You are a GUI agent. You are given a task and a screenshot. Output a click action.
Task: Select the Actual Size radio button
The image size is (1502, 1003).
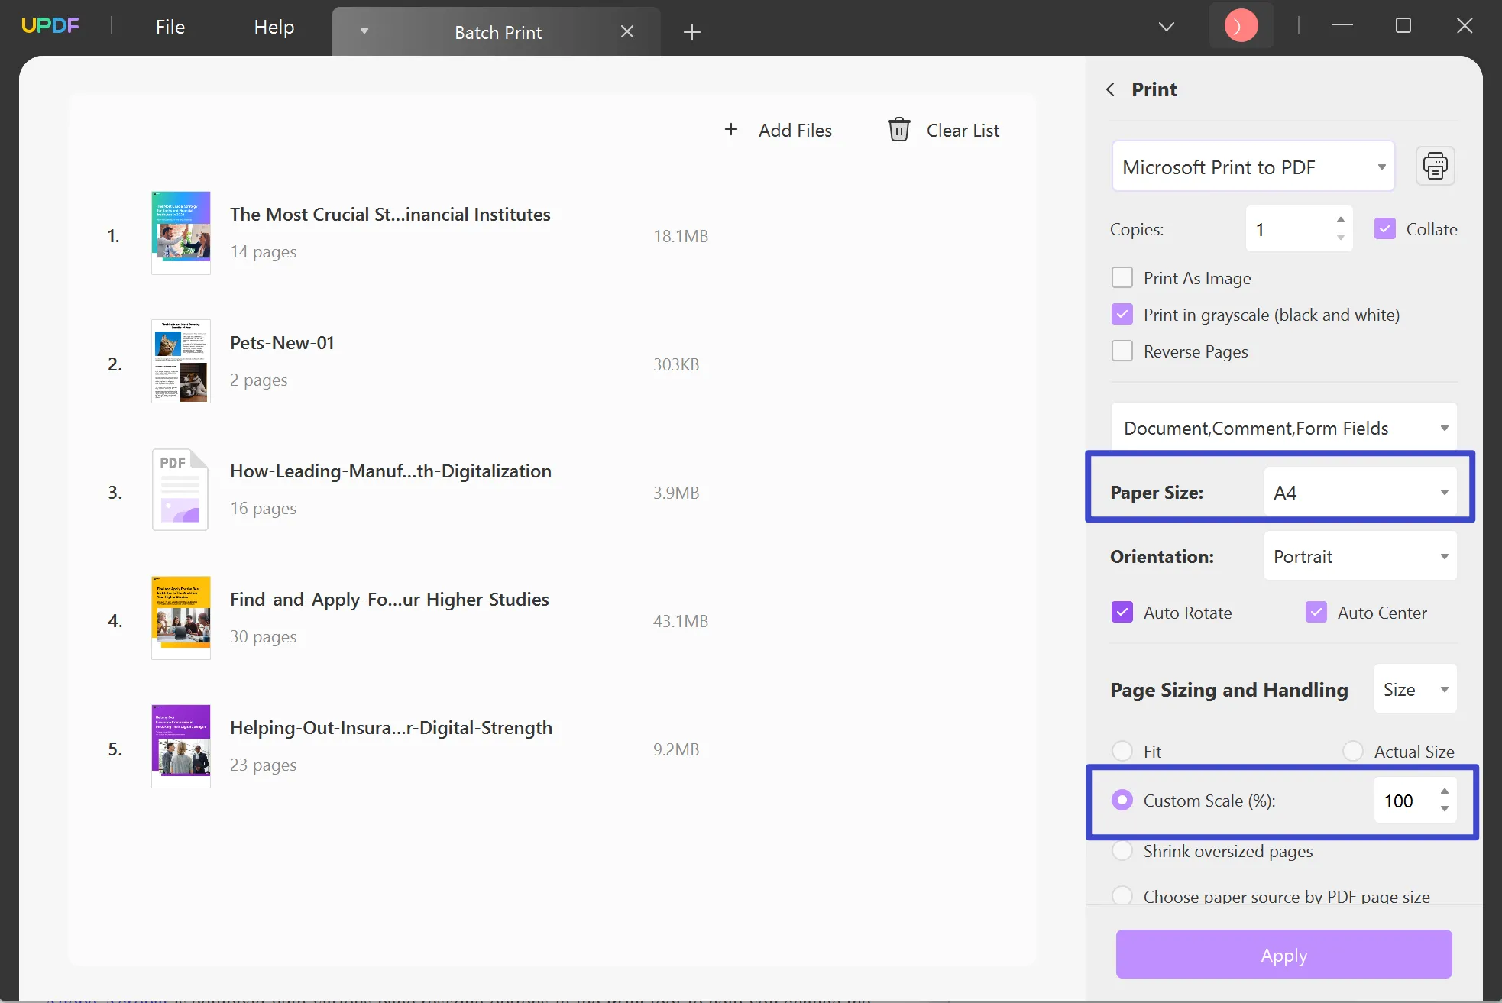[x=1353, y=751]
